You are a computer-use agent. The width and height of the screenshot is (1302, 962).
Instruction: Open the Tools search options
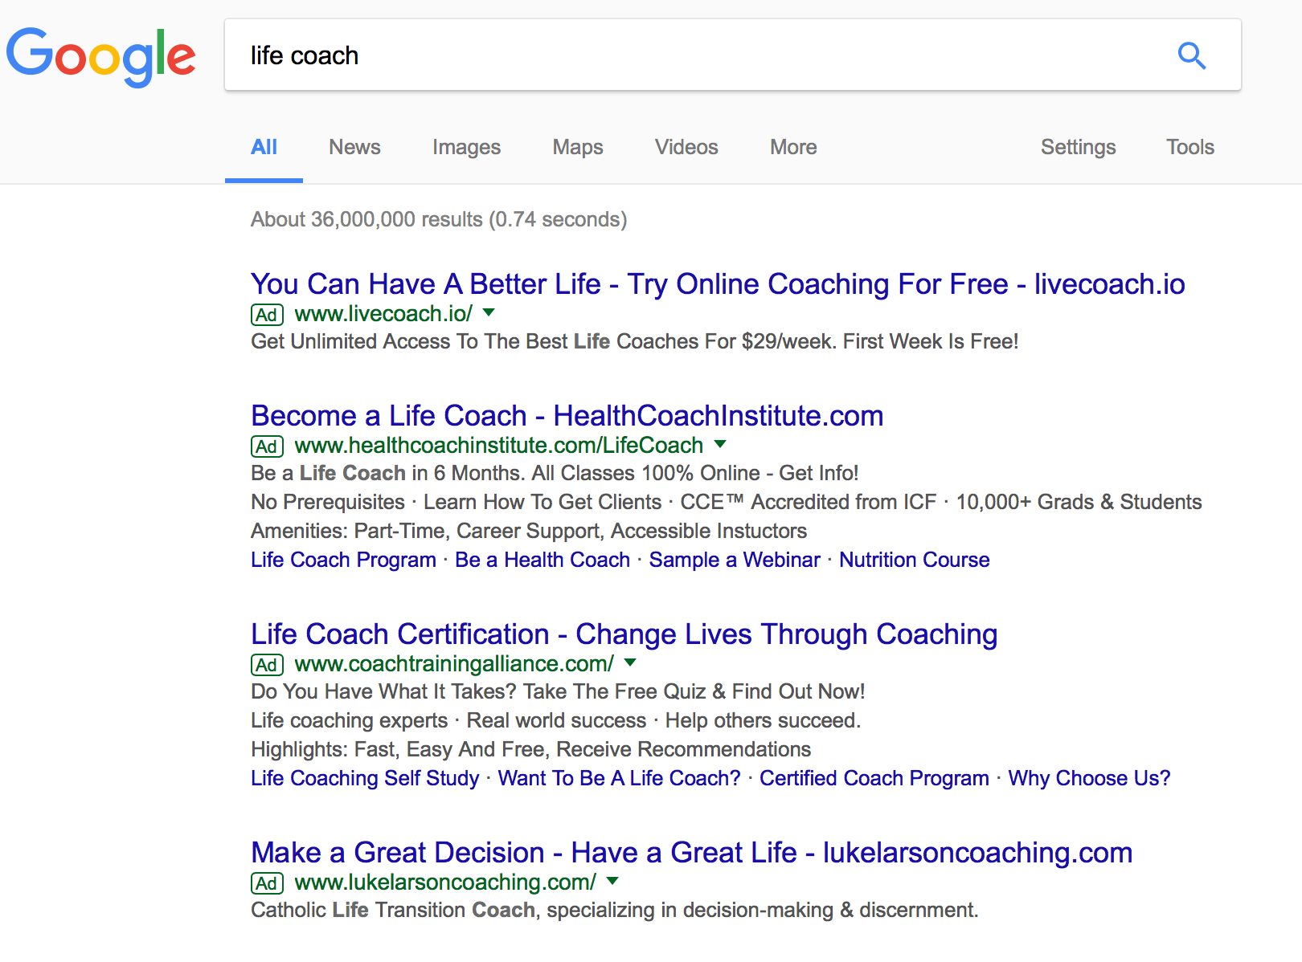click(x=1190, y=147)
